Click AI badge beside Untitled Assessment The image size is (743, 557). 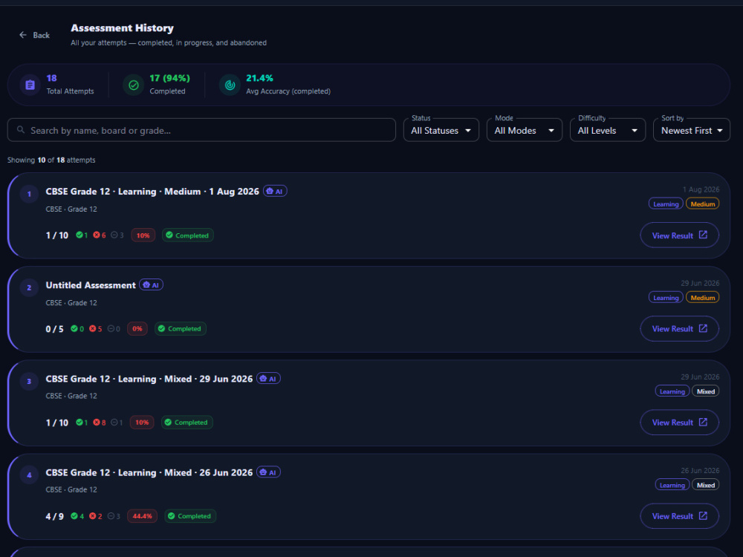click(151, 284)
